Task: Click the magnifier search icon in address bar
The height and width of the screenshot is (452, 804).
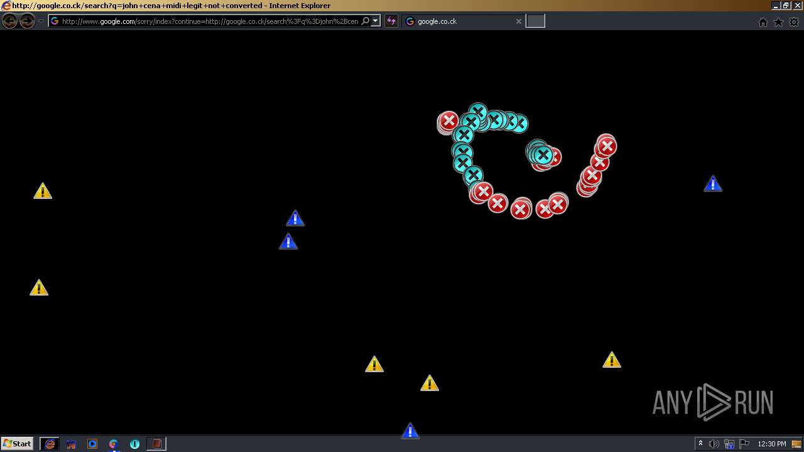Action: [366, 21]
